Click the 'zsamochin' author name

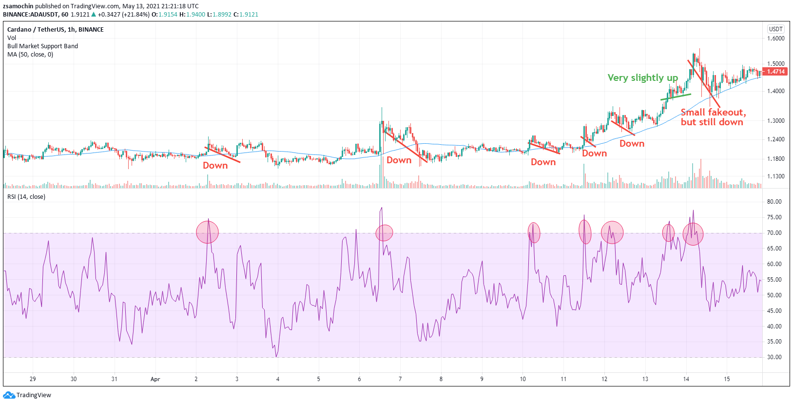click(18, 6)
